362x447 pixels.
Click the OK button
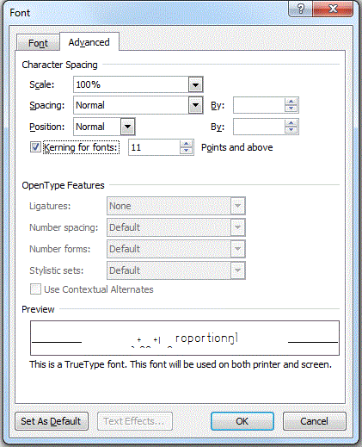pyautogui.click(x=242, y=421)
